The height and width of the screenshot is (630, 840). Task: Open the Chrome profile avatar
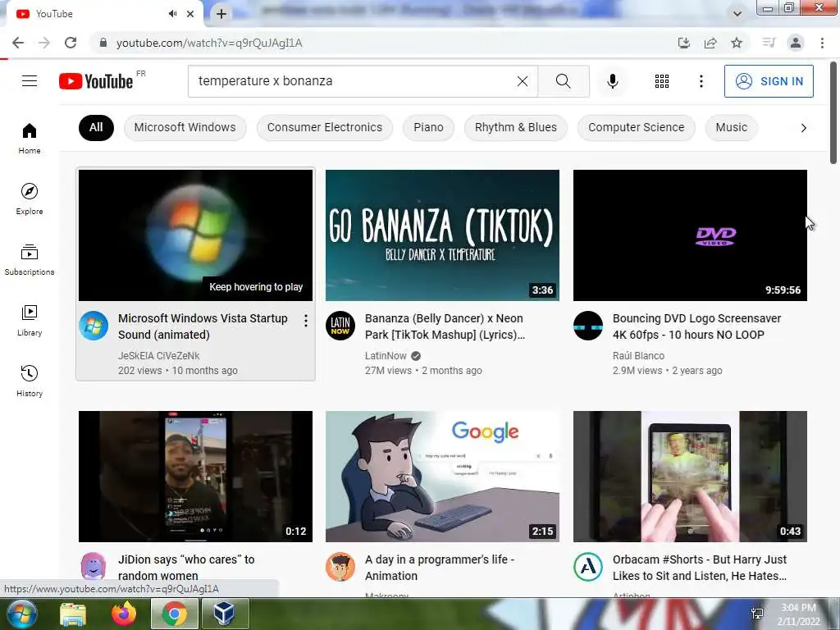[796, 43]
